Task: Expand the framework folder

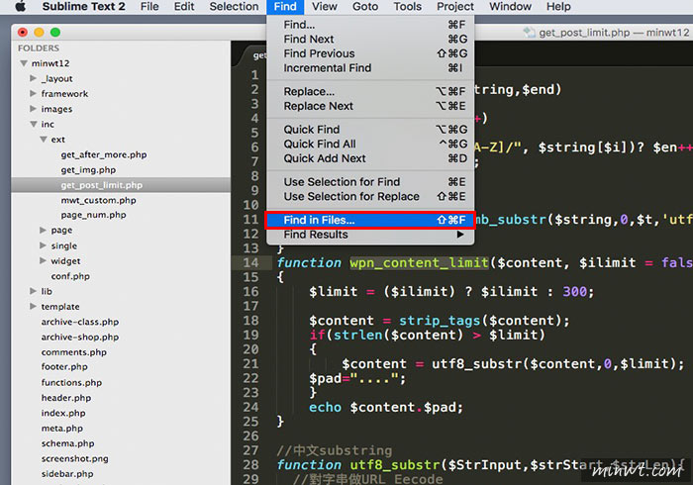Action: pyautogui.click(x=33, y=94)
